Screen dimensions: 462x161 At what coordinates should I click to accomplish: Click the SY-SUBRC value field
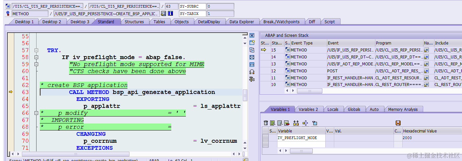click(220, 6)
